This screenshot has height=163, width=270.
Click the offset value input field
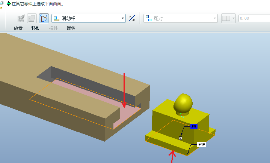coord(253,18)
